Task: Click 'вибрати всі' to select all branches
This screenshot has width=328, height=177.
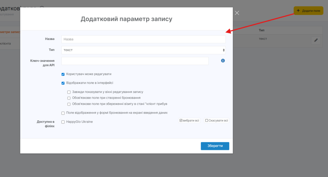Action: (189, 121)
